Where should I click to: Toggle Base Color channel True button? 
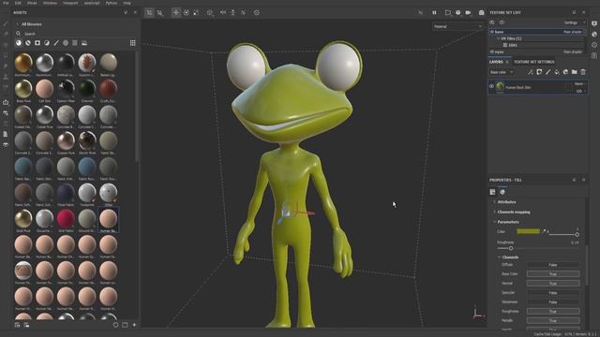pos(553,274)
